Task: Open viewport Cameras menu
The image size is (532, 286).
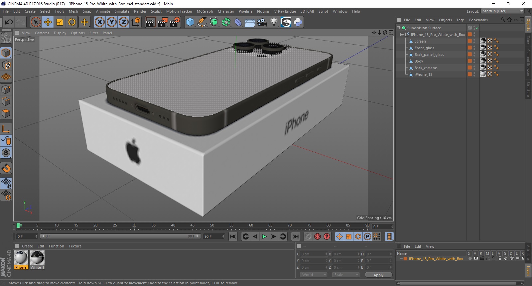Action: coord(42,33)
